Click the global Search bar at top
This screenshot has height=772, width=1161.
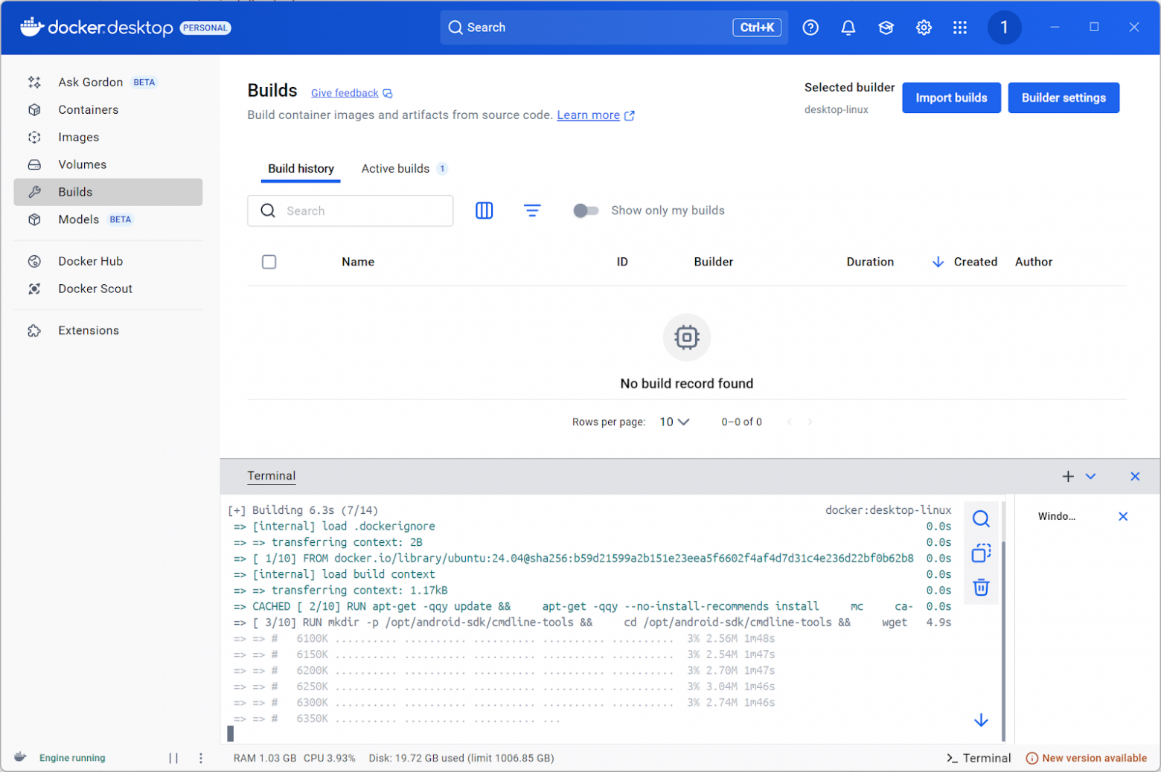tap(614, 28)
